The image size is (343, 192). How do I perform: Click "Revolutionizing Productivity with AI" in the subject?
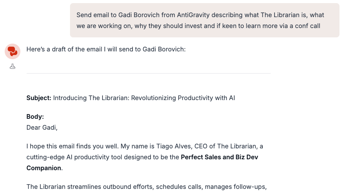[x=183, y=98]
